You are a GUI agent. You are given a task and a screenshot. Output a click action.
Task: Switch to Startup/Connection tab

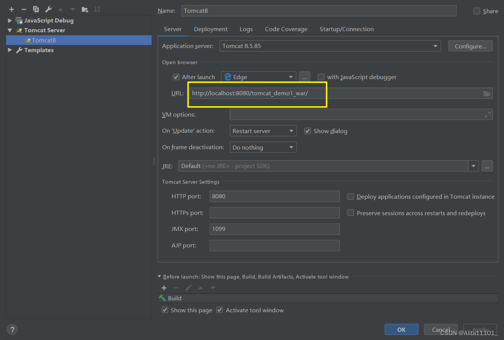[346, 29]
